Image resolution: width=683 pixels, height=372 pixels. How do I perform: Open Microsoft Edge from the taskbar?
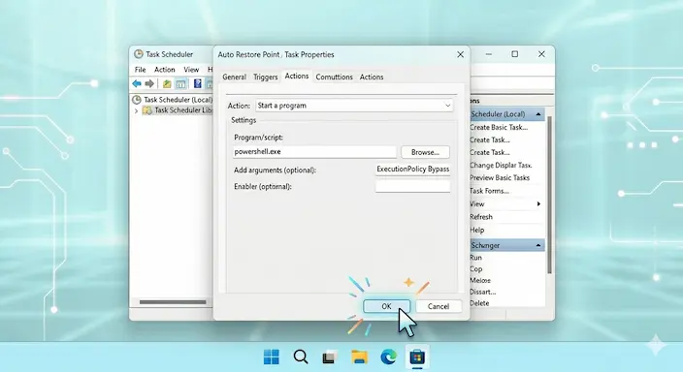(388, 357)
